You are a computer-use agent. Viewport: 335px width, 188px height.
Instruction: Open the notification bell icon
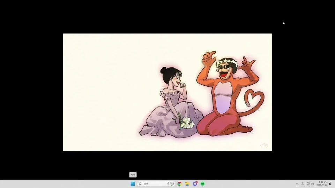click(330, 184)
